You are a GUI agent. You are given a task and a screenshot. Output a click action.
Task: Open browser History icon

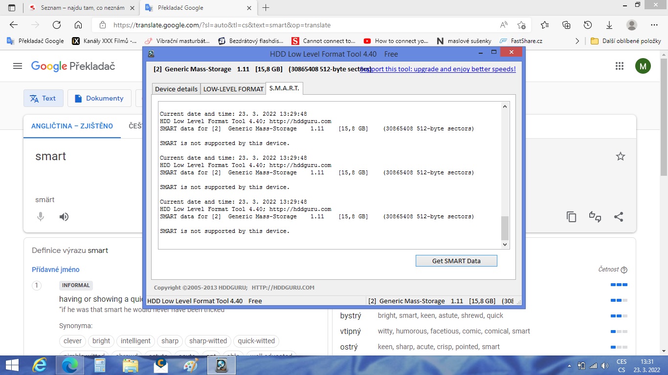click(x=588, y=25)
